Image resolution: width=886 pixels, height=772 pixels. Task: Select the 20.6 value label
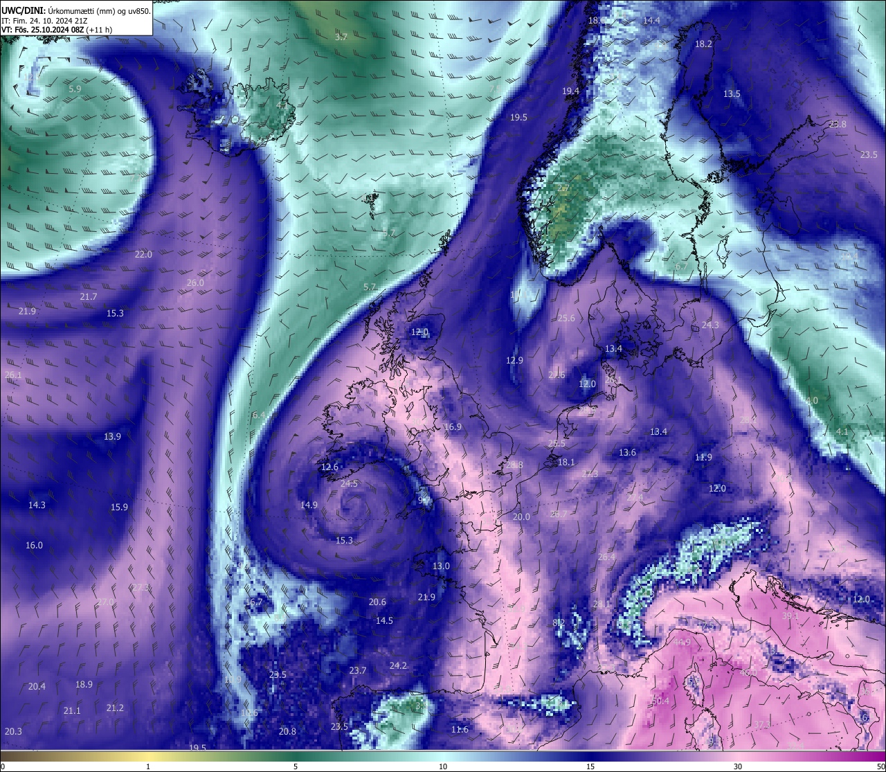pos(377,602)
